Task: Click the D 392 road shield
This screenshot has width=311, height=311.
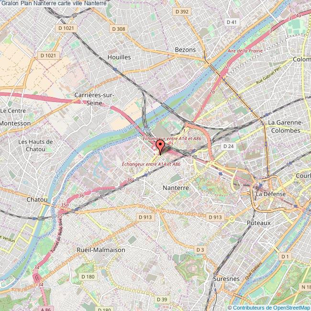Action: coord(182,11)
